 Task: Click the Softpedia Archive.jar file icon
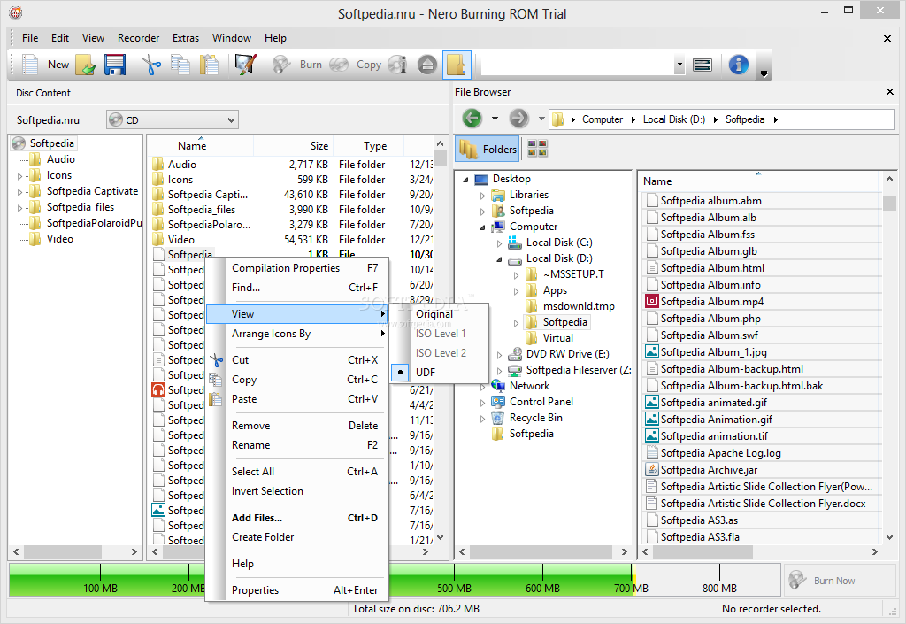[x=652, y=469]
